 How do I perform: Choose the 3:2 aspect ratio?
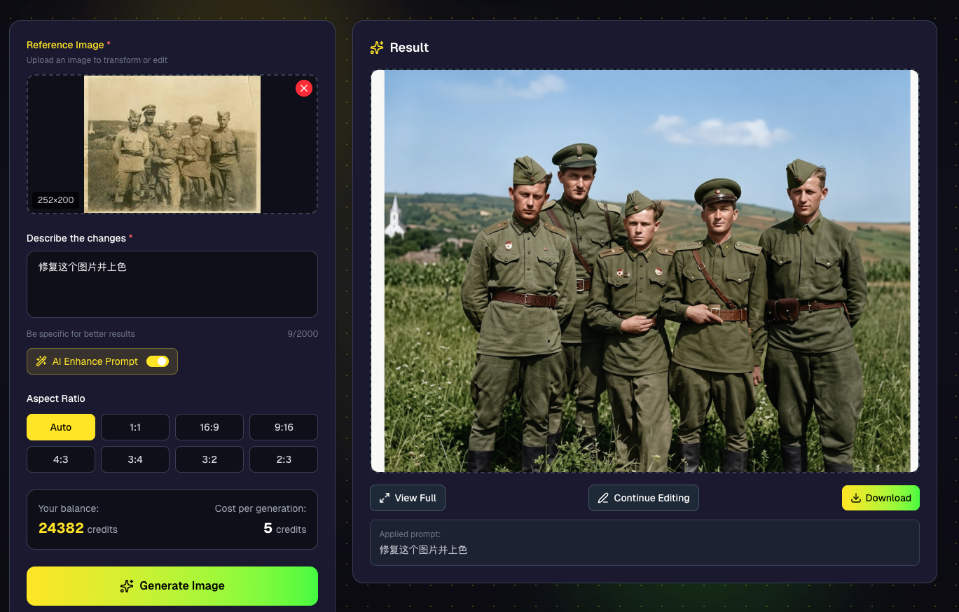point(209,459)
